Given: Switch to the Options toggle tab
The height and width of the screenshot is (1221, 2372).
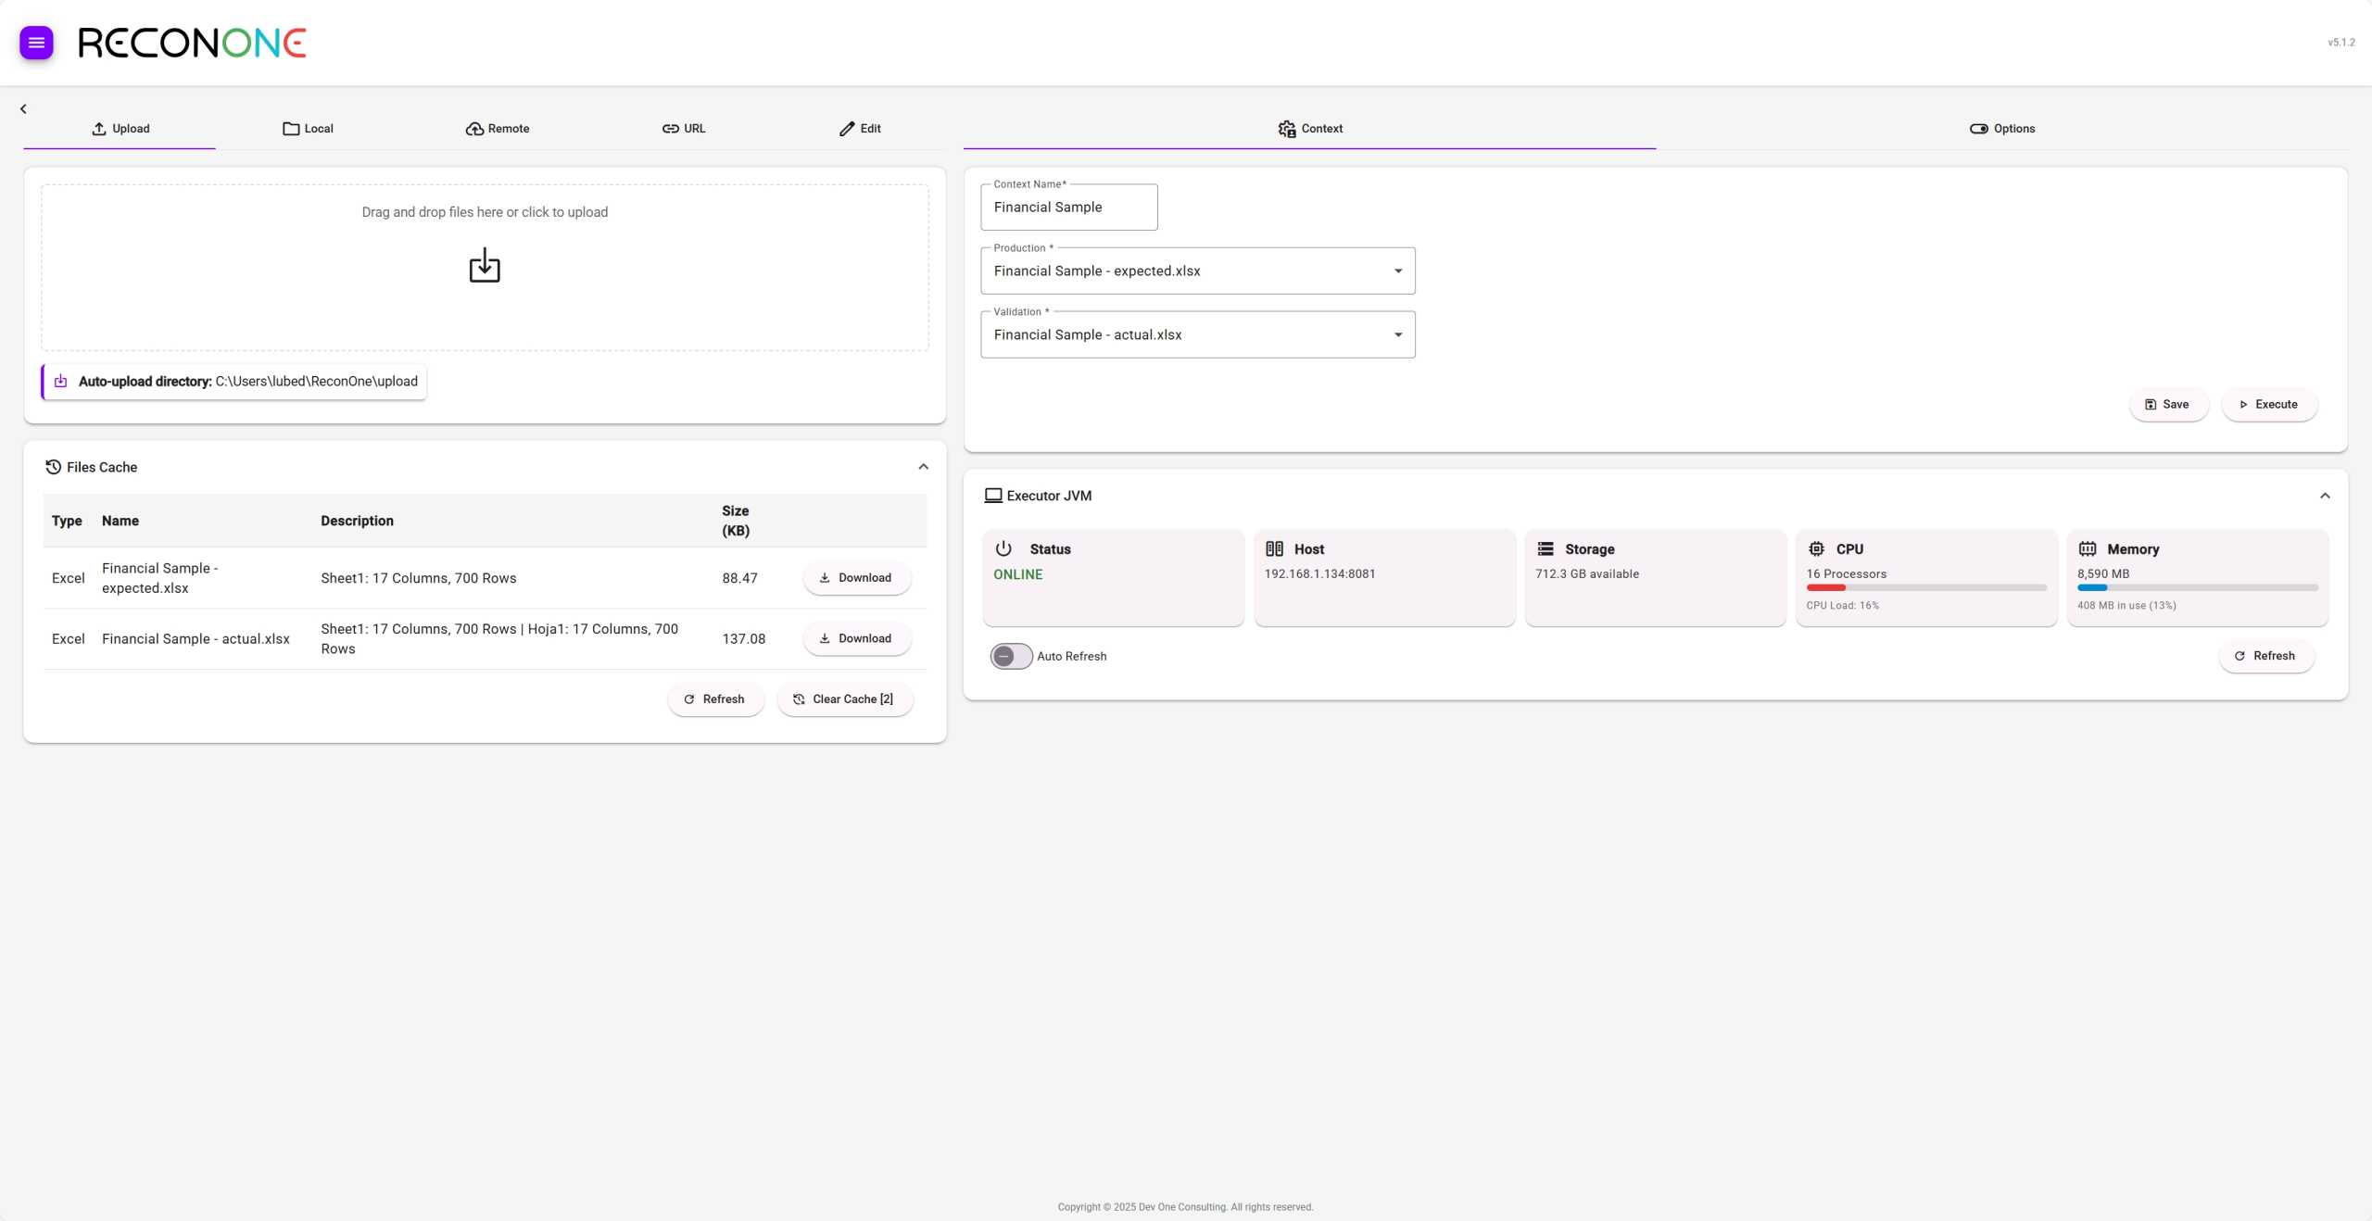Looking at the screenshot, I should (2001, 129).
